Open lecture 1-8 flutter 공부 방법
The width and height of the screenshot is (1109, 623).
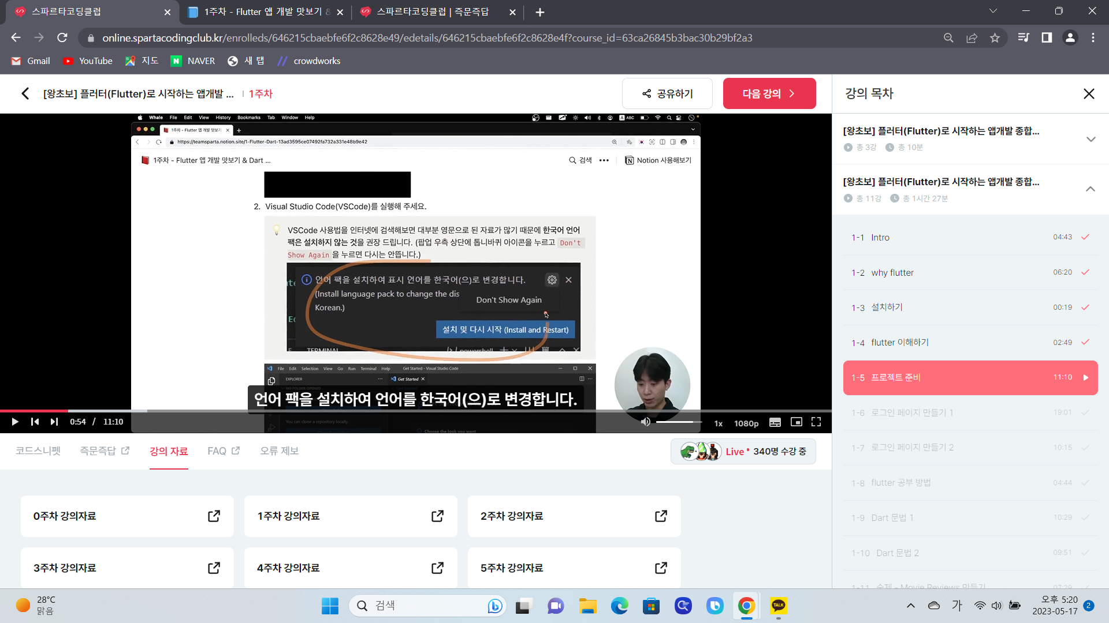(970, 483)
